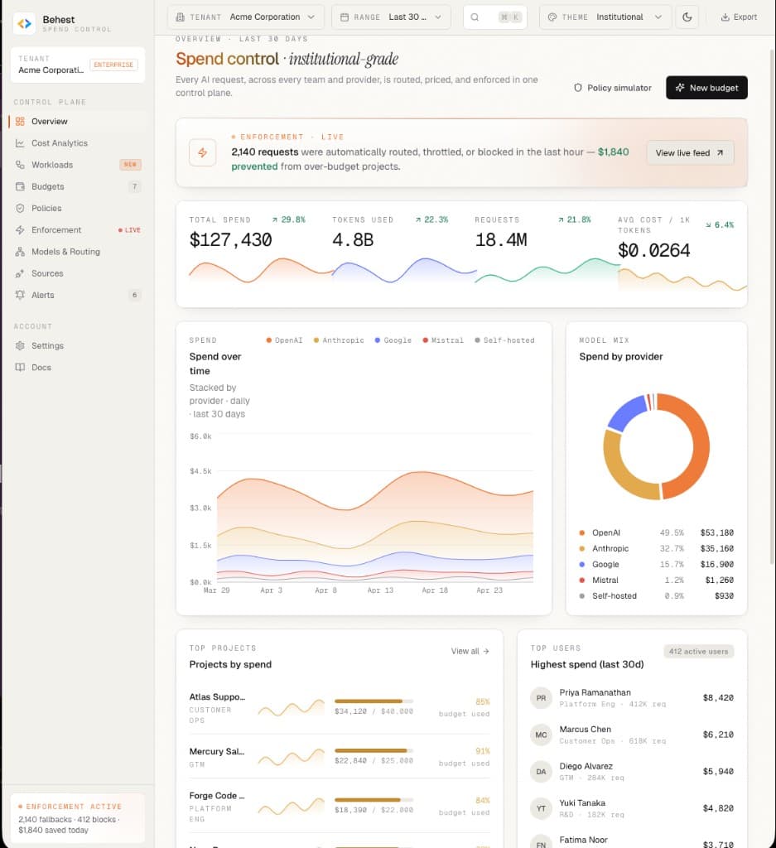Image resolution: width=776 pixels, height=848 pixels.
Task: Open the Acme Corporation tenant dropdown
Action: click(244, 16)
